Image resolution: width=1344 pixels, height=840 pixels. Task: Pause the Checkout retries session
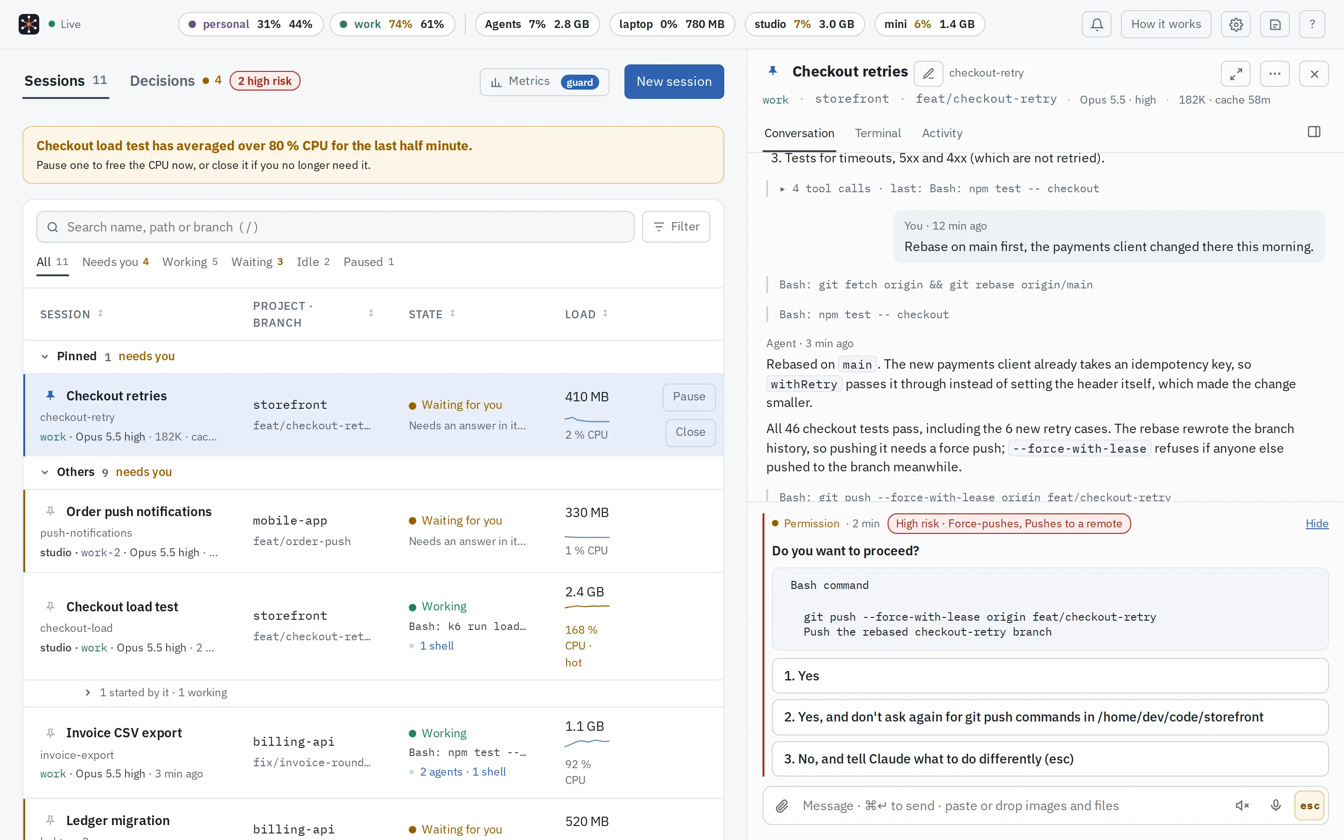coord(689,397)
